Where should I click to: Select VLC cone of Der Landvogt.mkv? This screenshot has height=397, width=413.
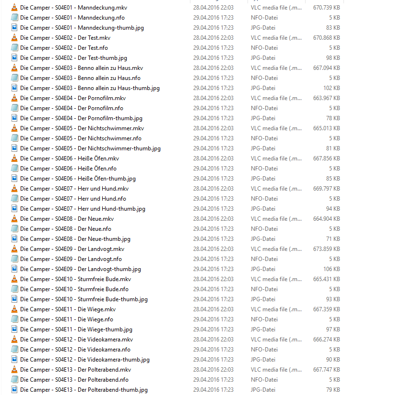coord(14,249)
